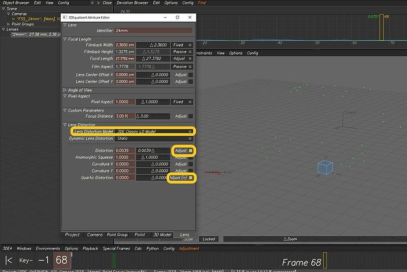
Task: Collapse the Focal Length section
Action: (65, 39)
